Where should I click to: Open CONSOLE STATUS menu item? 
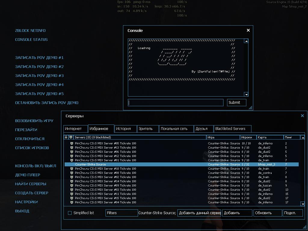[x=31, y=40]
